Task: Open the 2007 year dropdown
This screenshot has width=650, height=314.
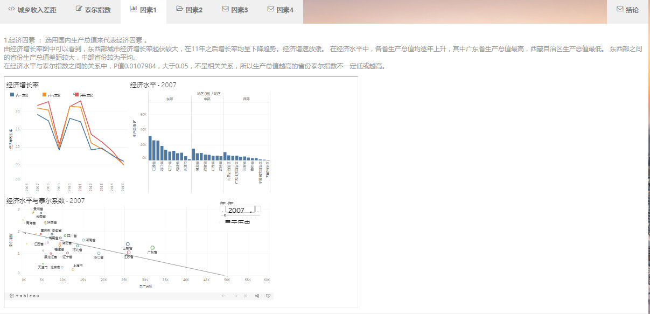Action: click(240, 211)
